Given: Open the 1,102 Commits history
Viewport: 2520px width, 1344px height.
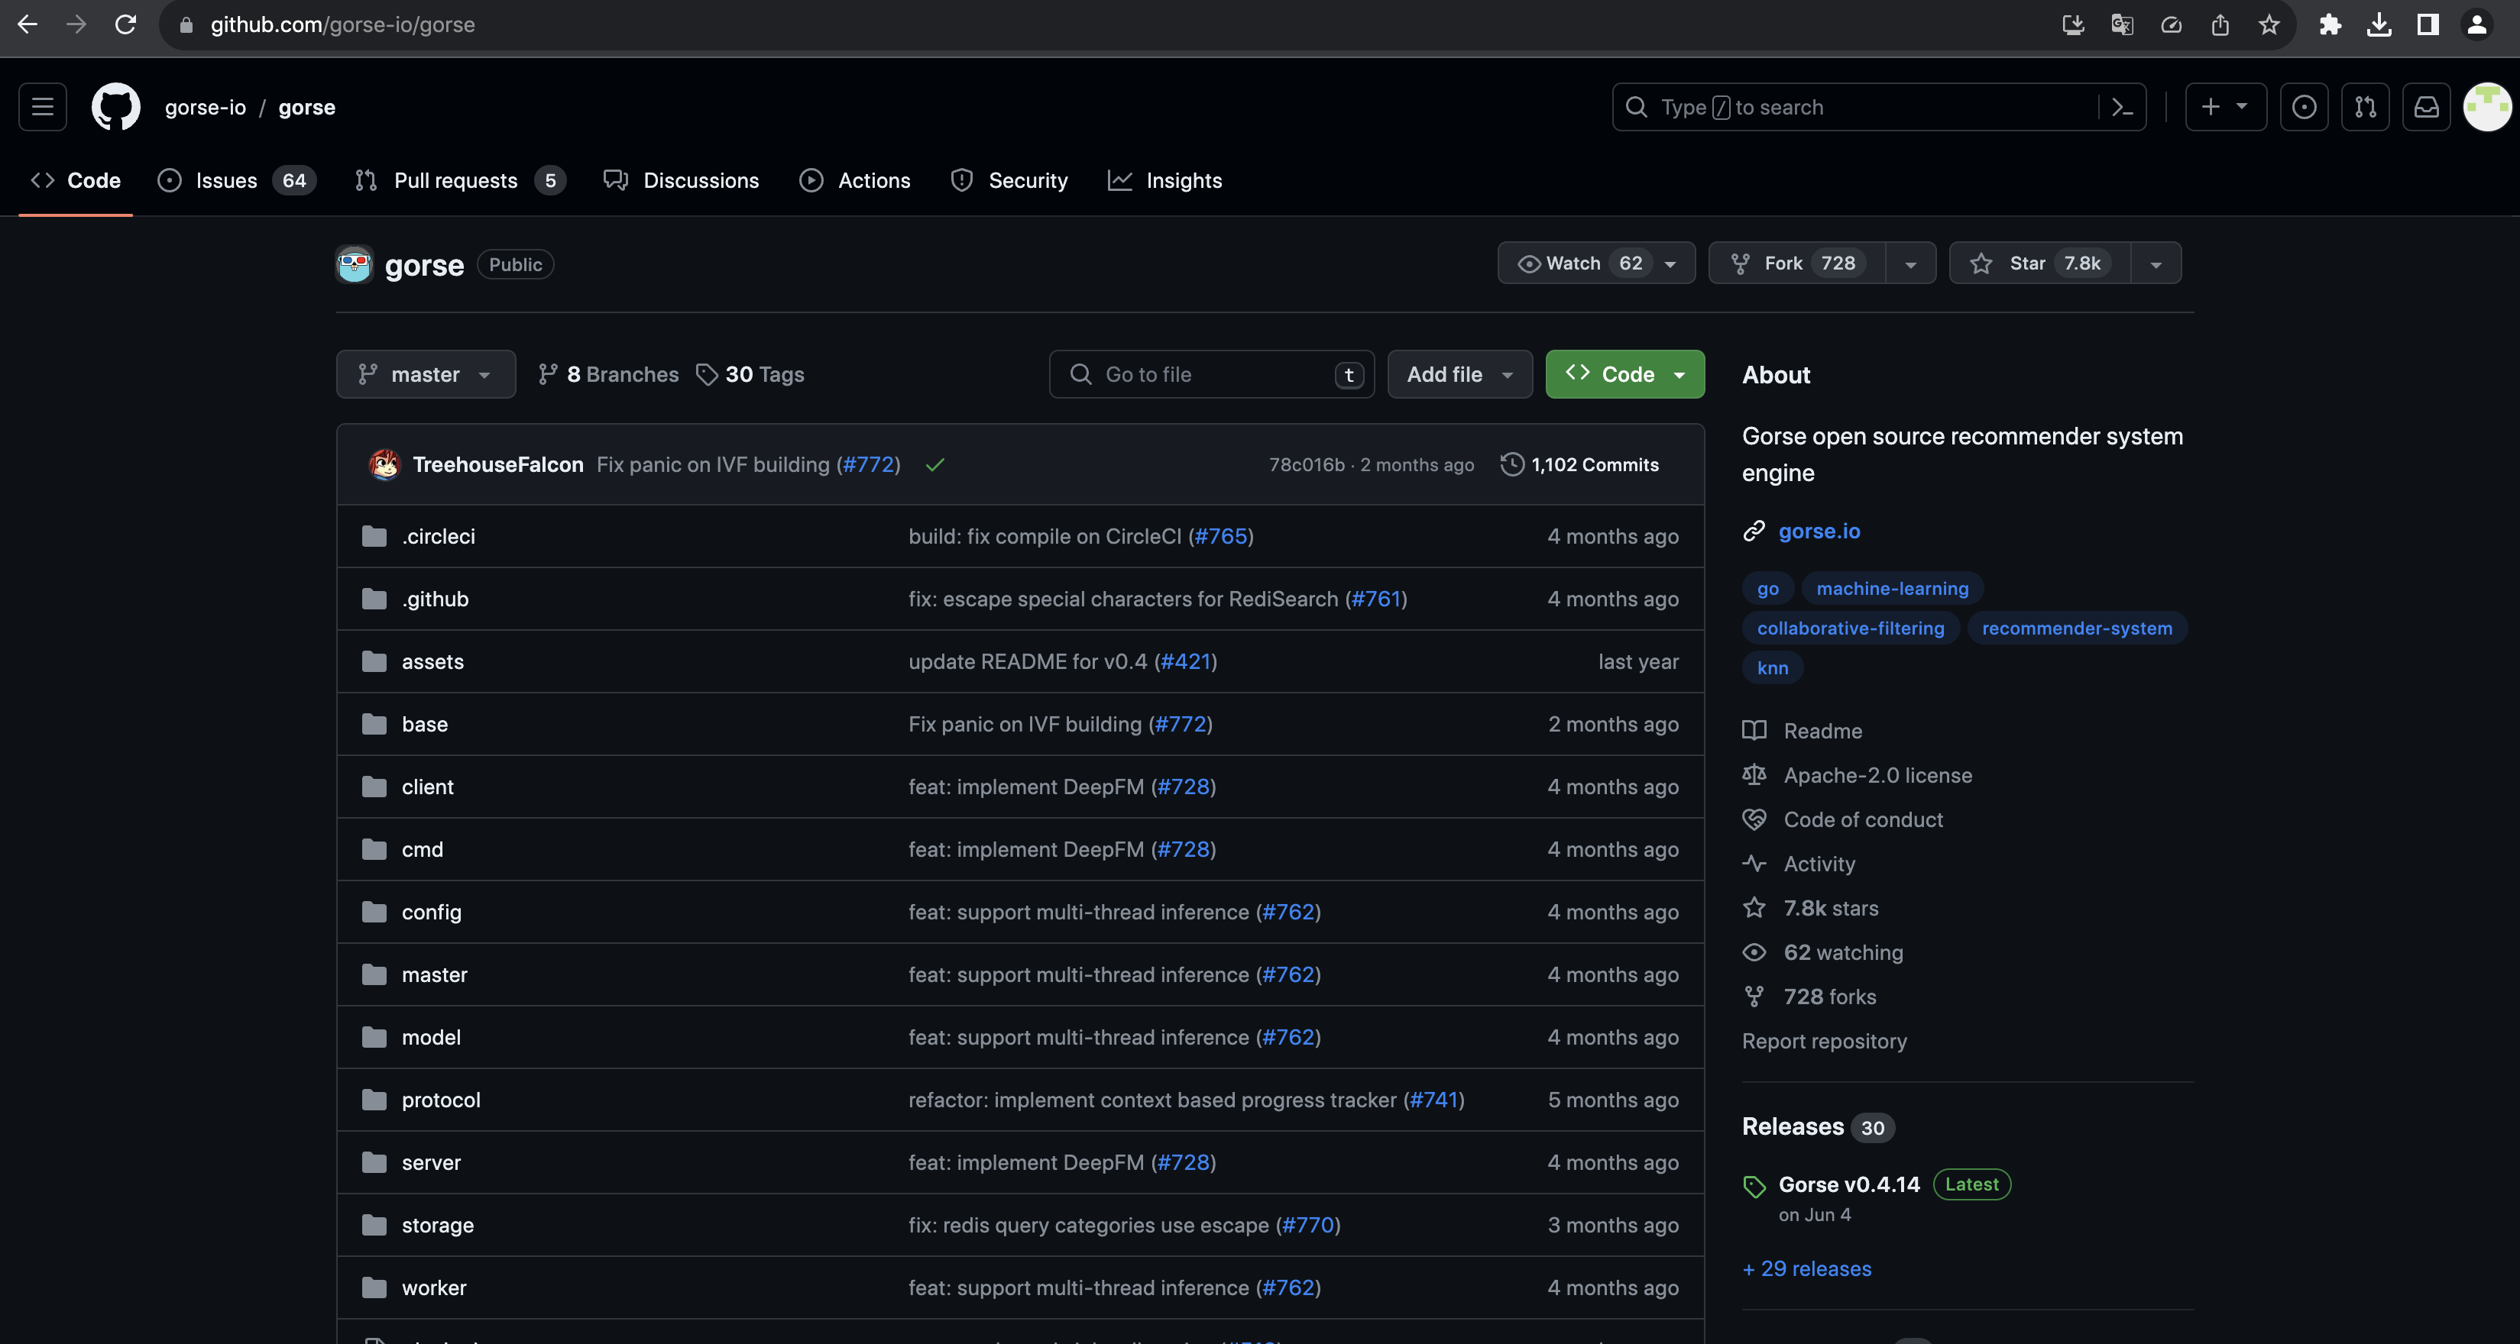Looking at the screenshot, I should coord(1580,464).
